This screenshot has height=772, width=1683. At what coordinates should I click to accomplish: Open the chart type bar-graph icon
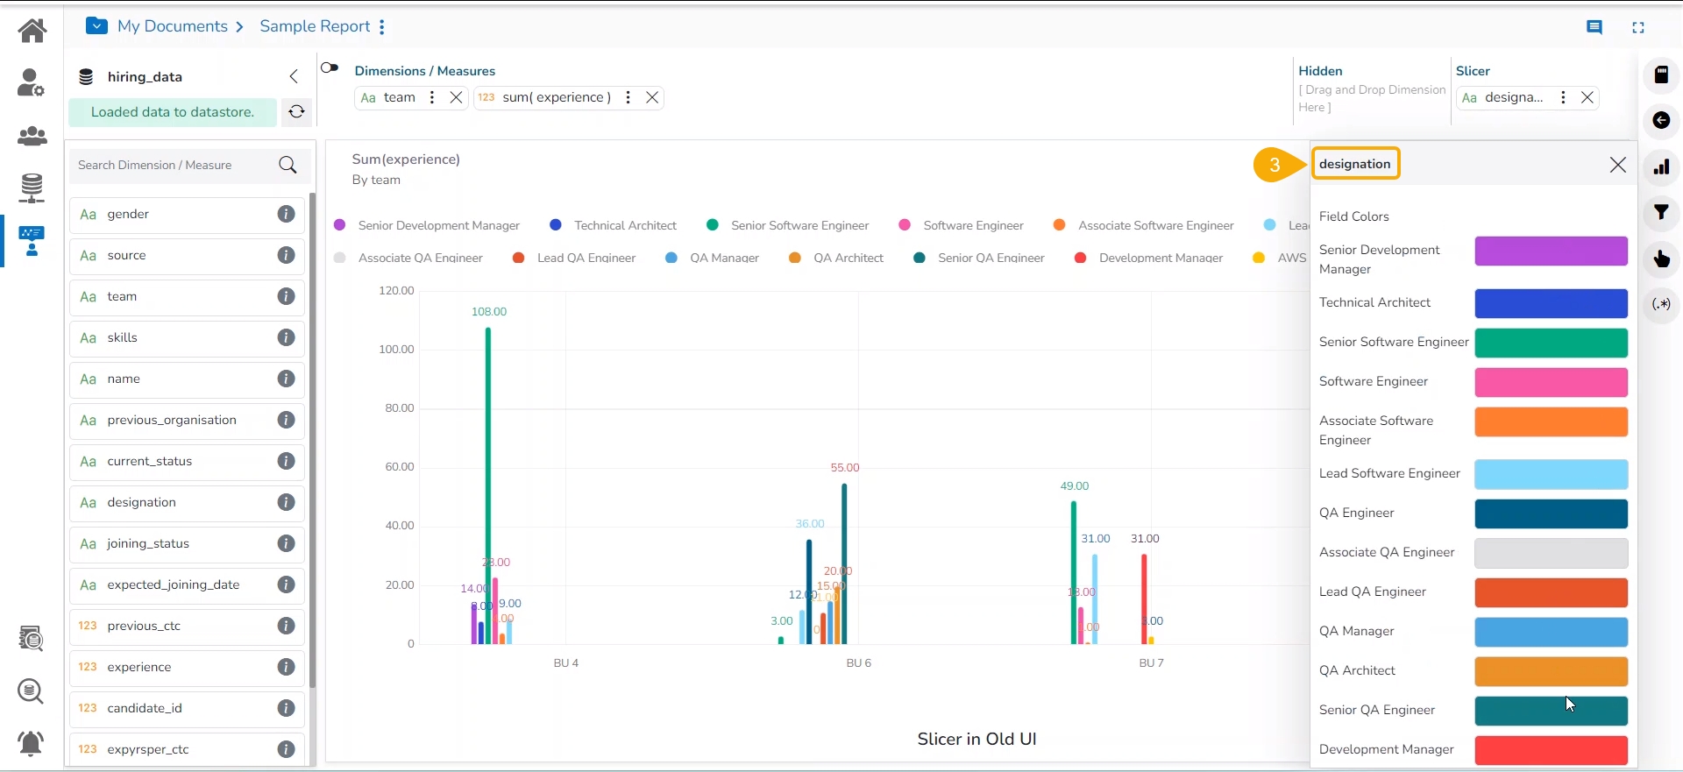[1661, 166]
